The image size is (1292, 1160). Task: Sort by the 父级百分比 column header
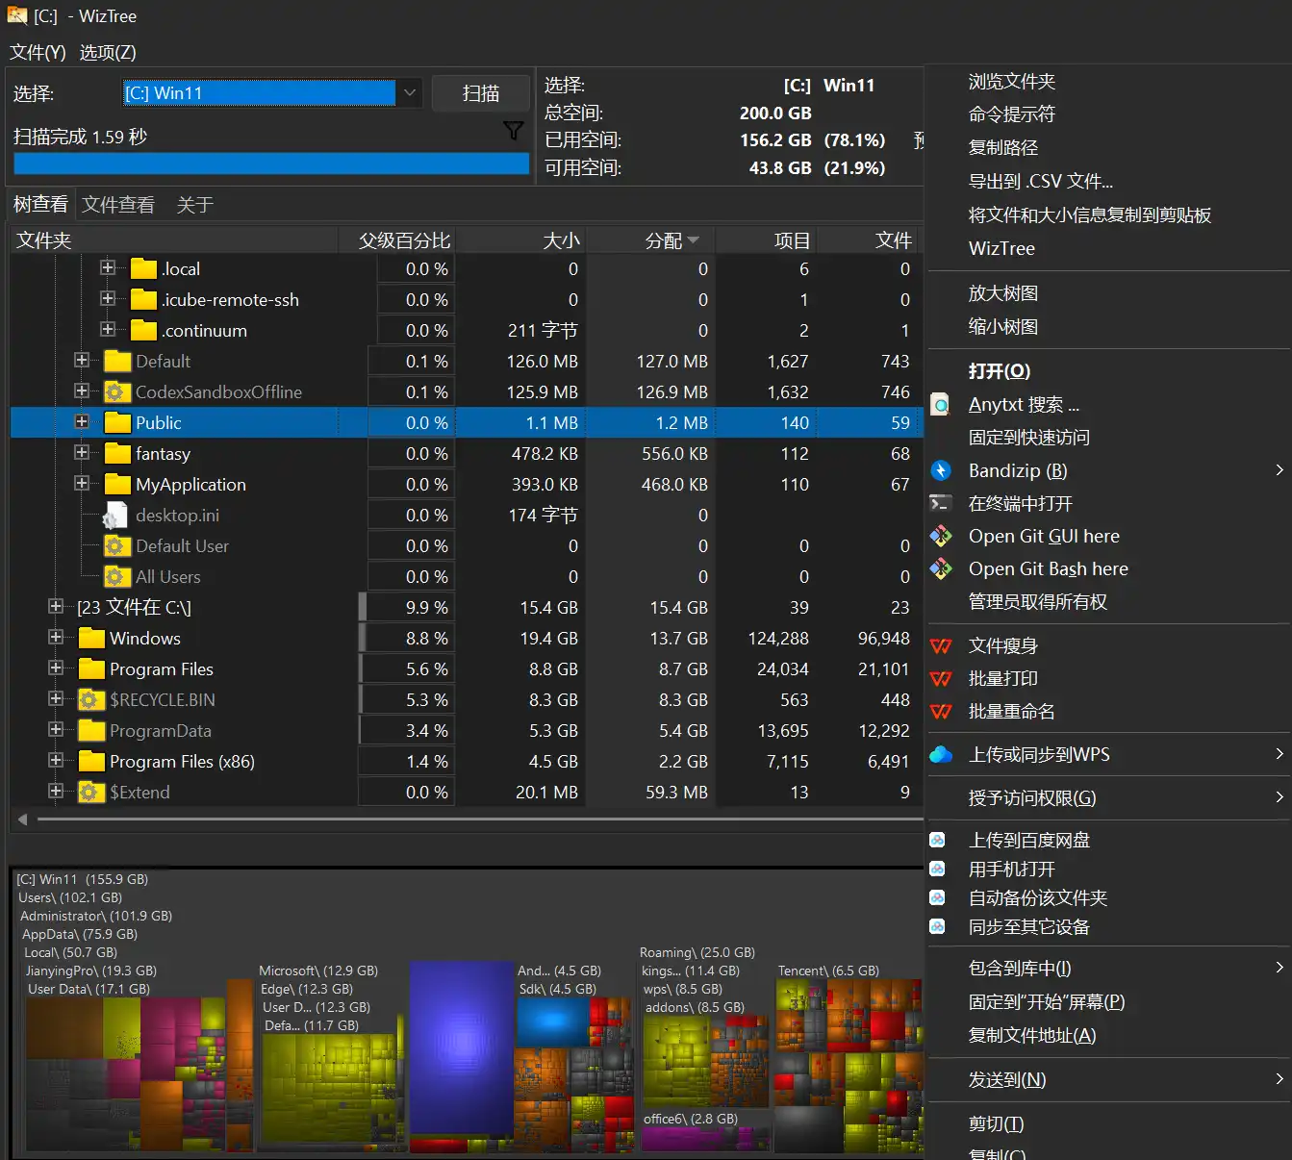pos(396,240)
